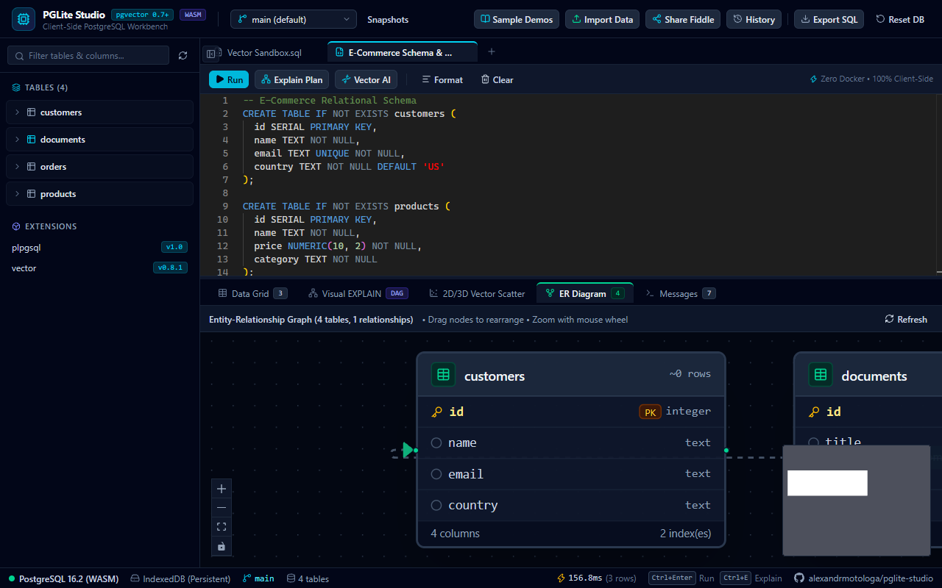Fit the ER diagram to view

[222, 527]
